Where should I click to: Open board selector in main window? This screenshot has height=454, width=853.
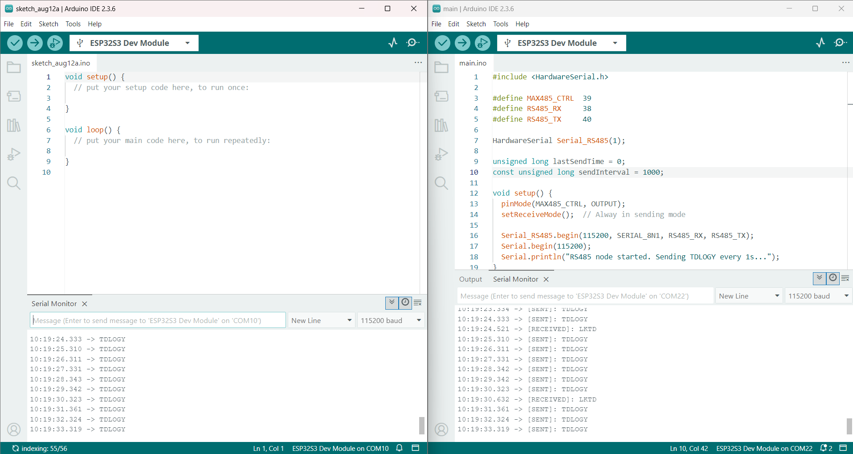click(562, 43)
